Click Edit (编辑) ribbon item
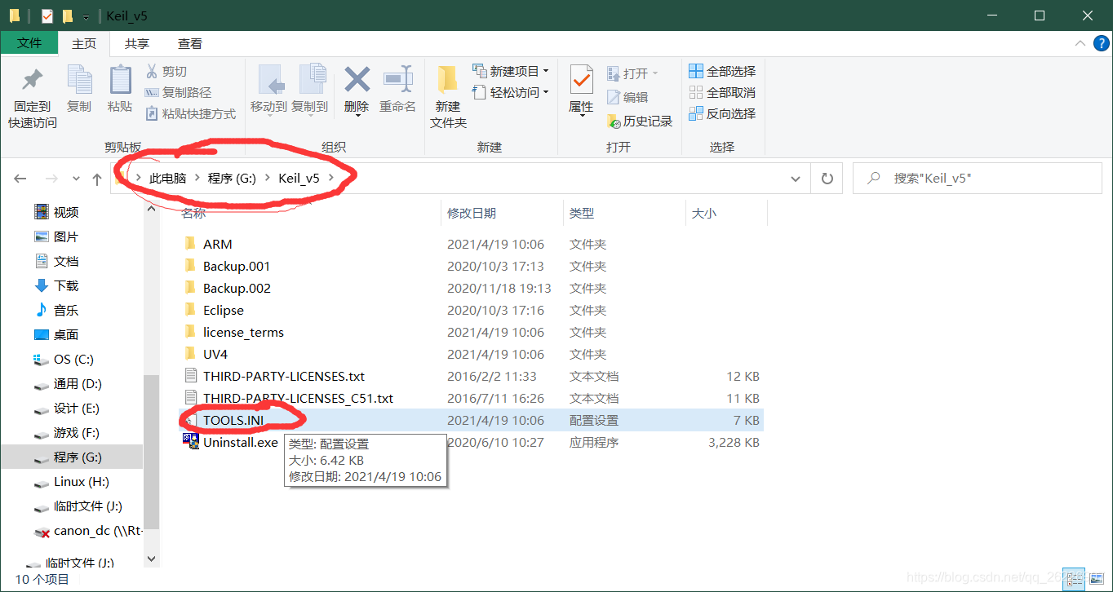 pos(627,97)
